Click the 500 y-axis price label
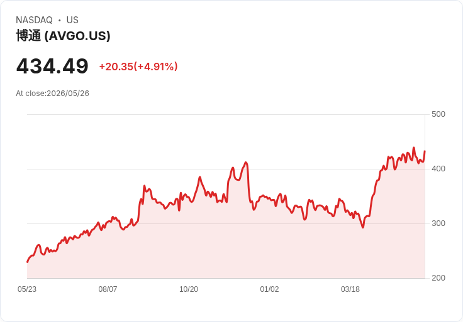 (x=438, y=114)
